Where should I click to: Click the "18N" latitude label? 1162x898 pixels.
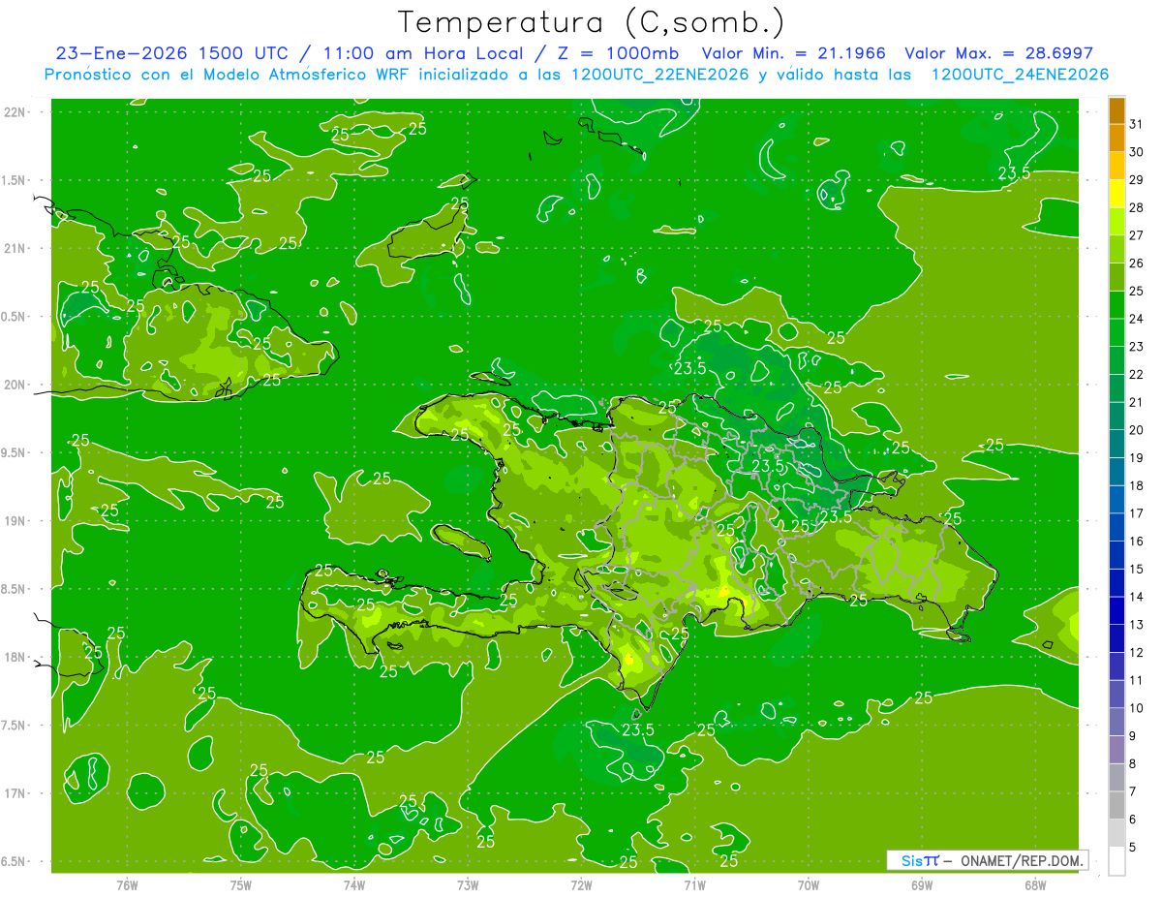[15, 657]
